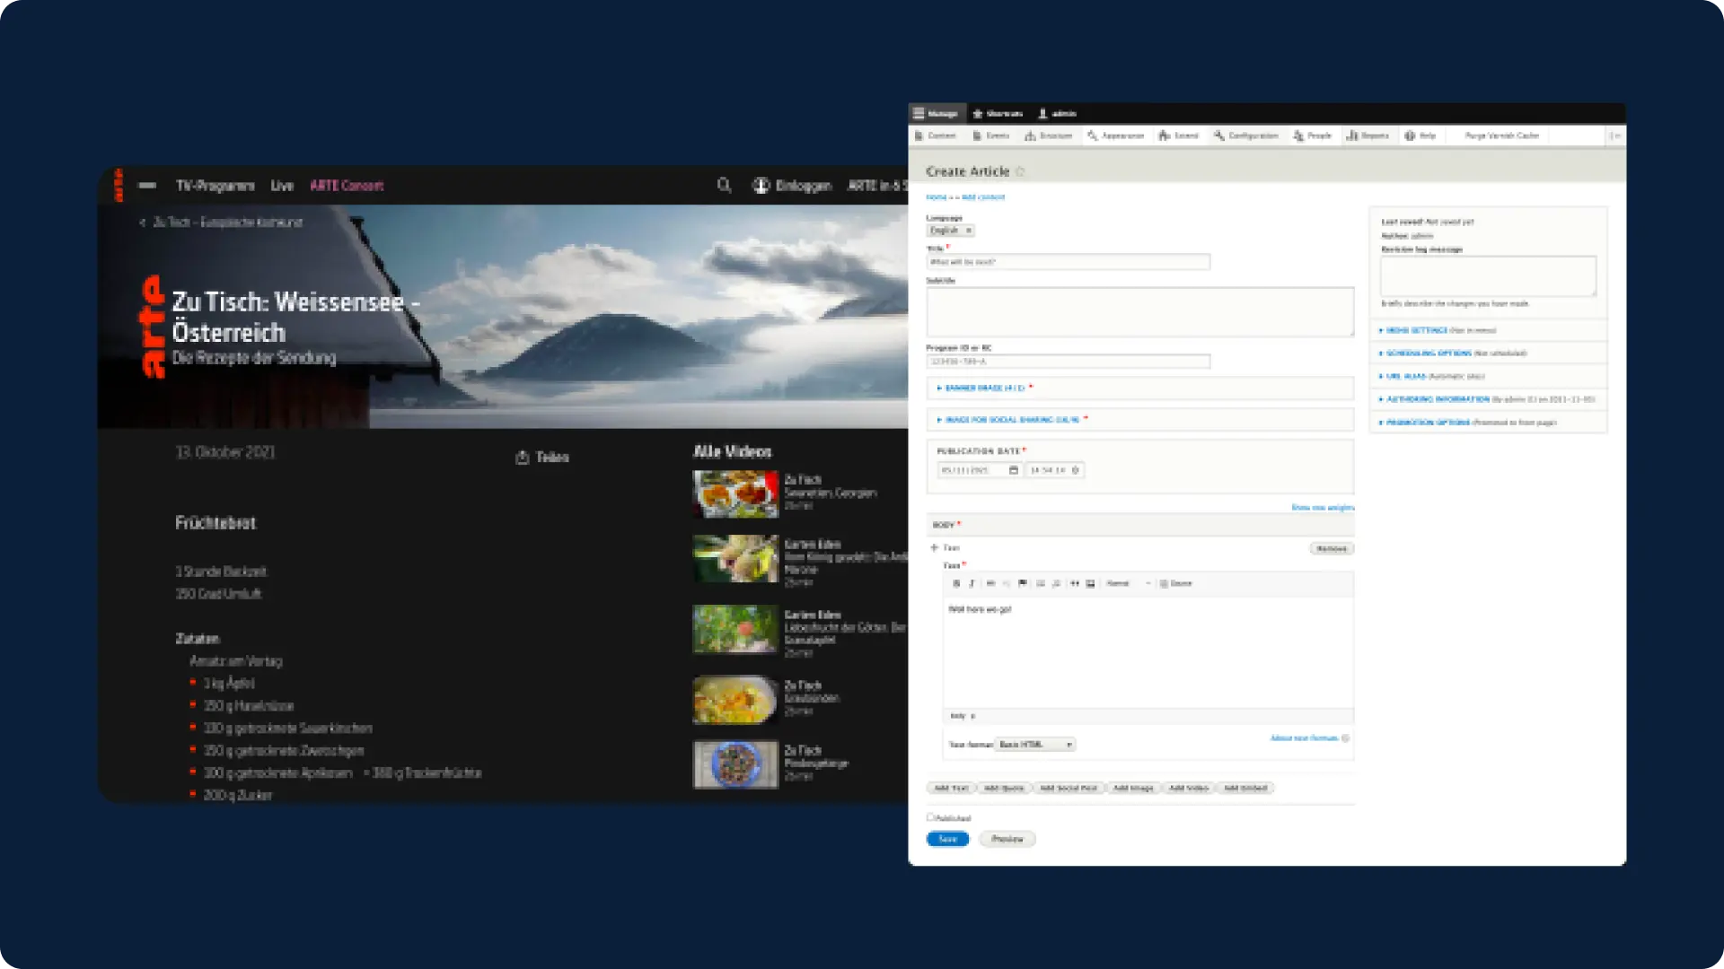Screen dimensions: 1724x969
Task: Open the Help admin menu
Action: [1421, 135]
